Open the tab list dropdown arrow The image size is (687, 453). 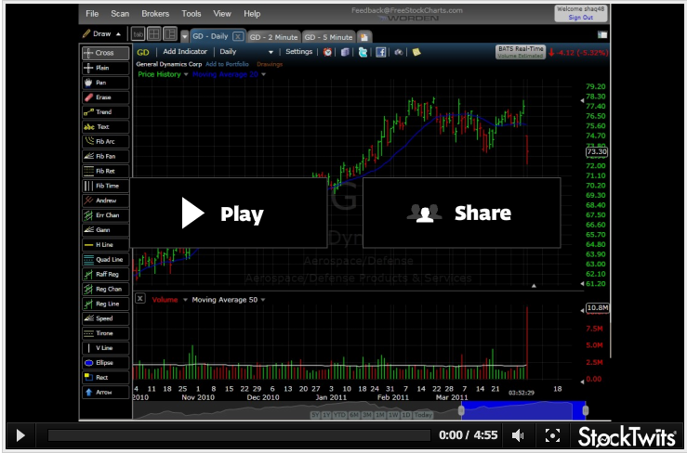184,37
